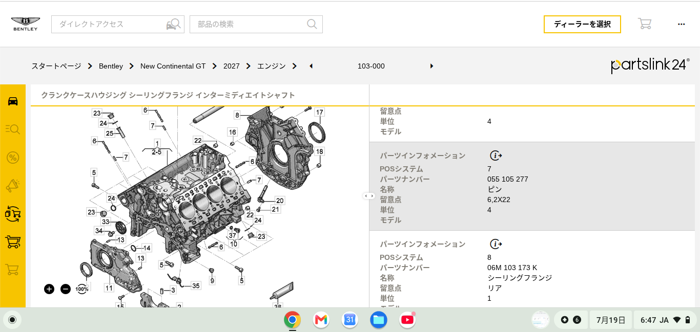Click part number 055 105 277
This screenshot has height=332, width=700.
pyautogui.click(x=507, y=179)
